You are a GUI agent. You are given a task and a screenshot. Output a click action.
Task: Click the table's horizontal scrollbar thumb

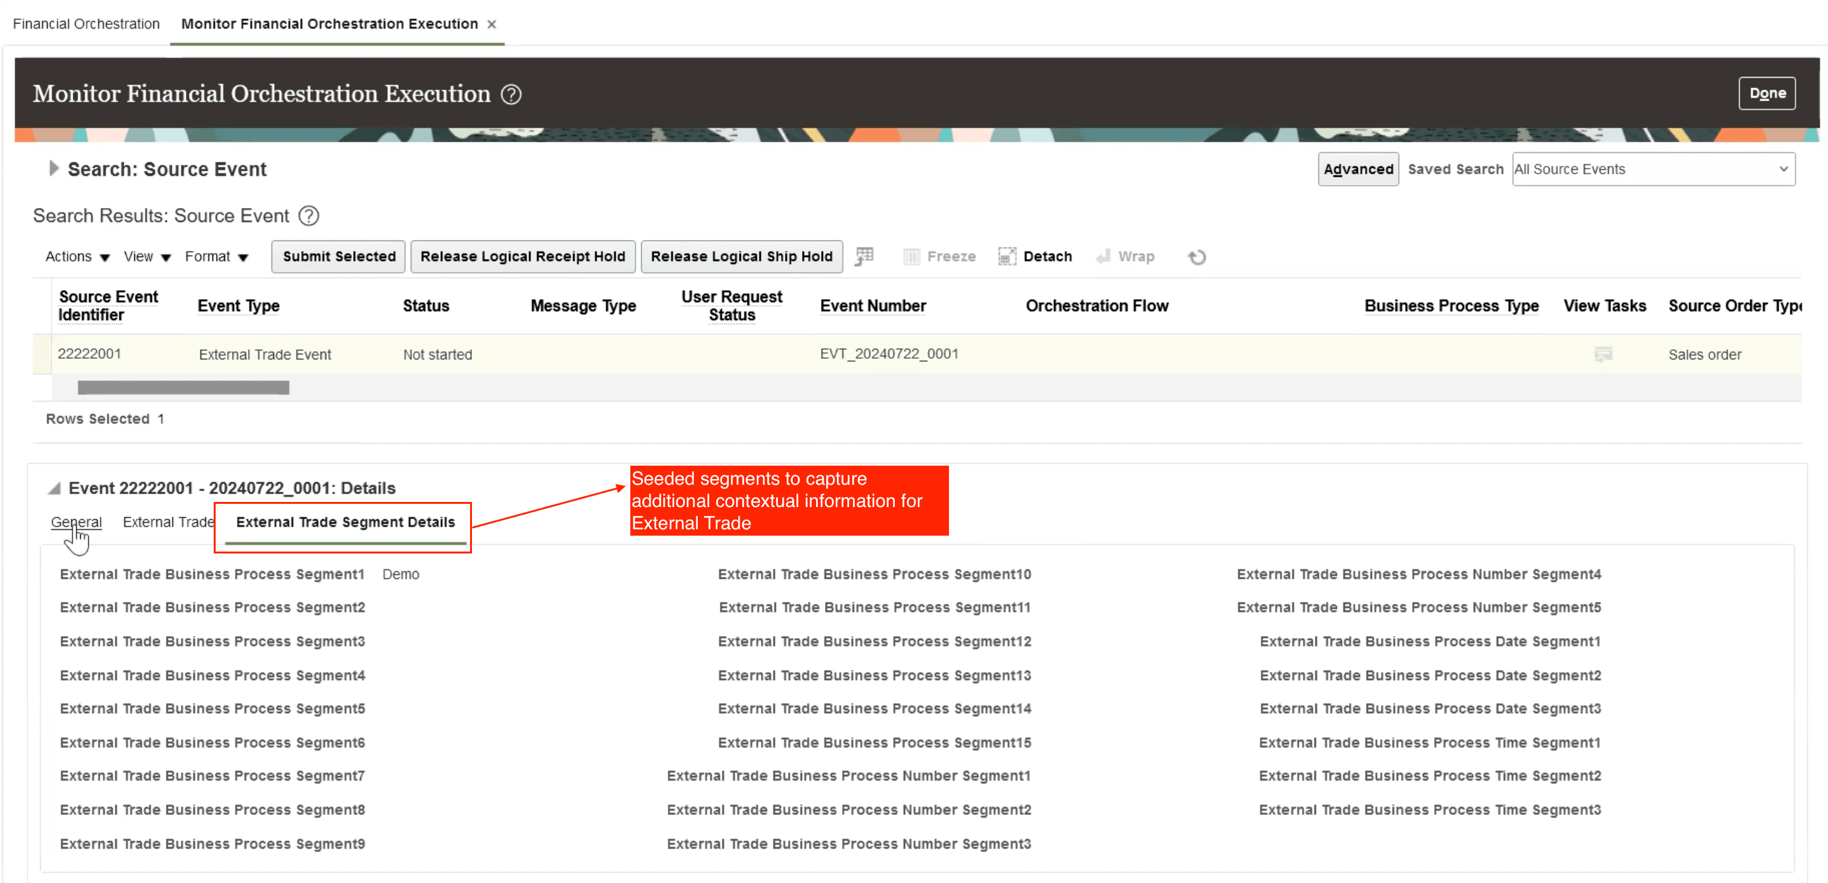(x=183, y=387)
